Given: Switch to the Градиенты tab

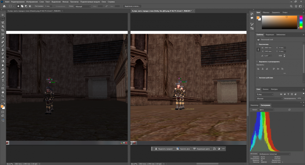Looking at the screenshot, I should [276, 12].
